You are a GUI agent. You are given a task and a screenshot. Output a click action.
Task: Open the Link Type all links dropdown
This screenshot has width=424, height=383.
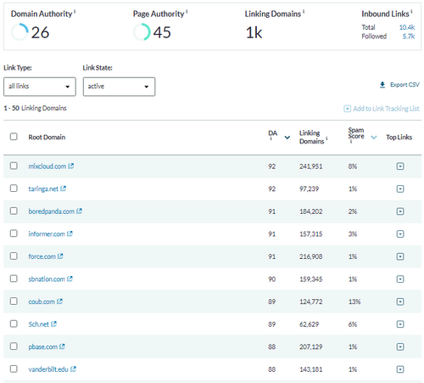[40, 87]
